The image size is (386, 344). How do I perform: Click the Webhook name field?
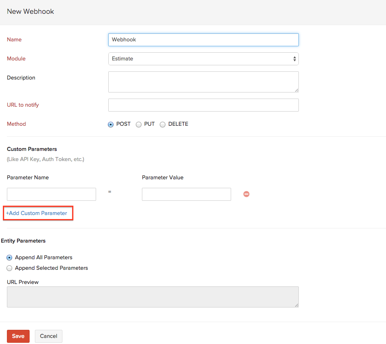(x=203, y=39)
